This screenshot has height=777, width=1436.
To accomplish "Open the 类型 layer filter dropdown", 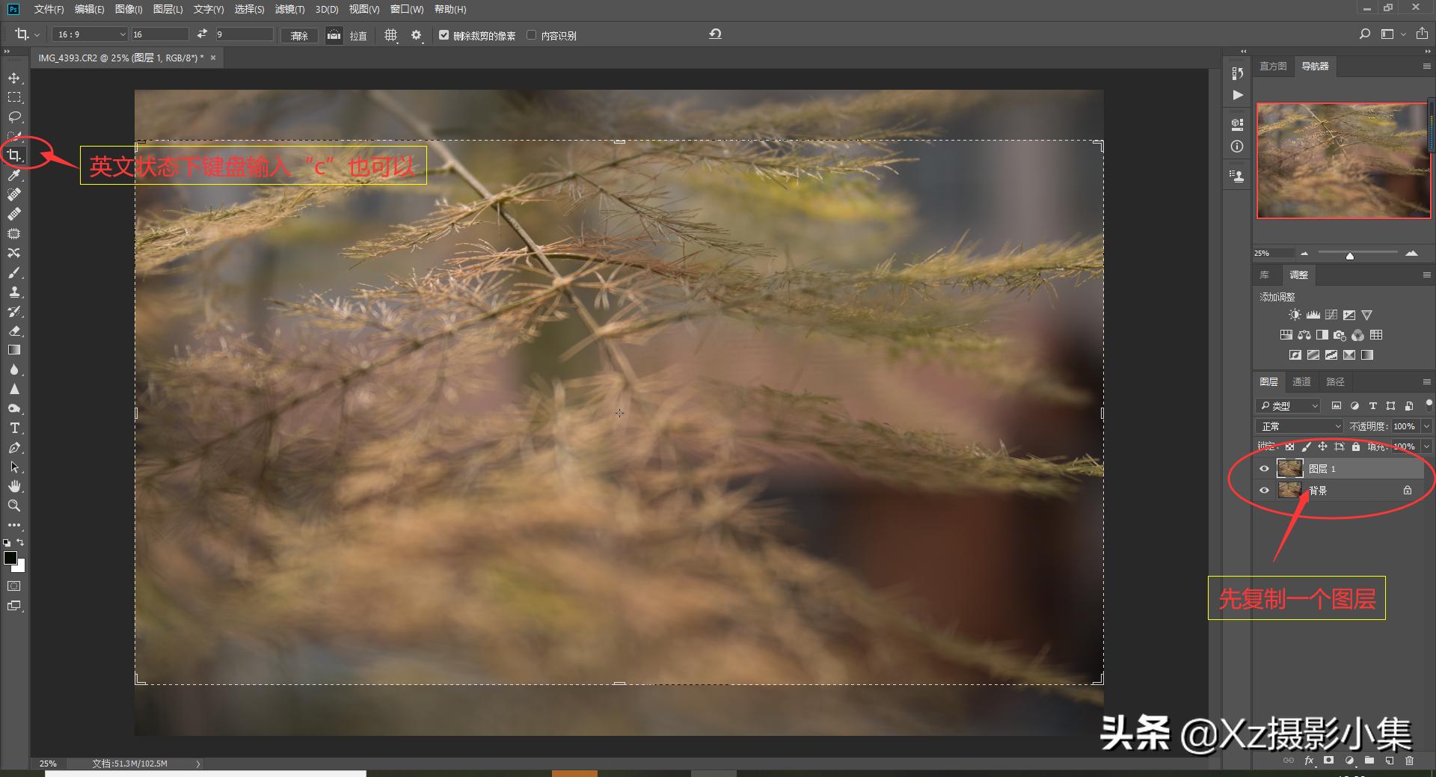I will [1288, 405].
